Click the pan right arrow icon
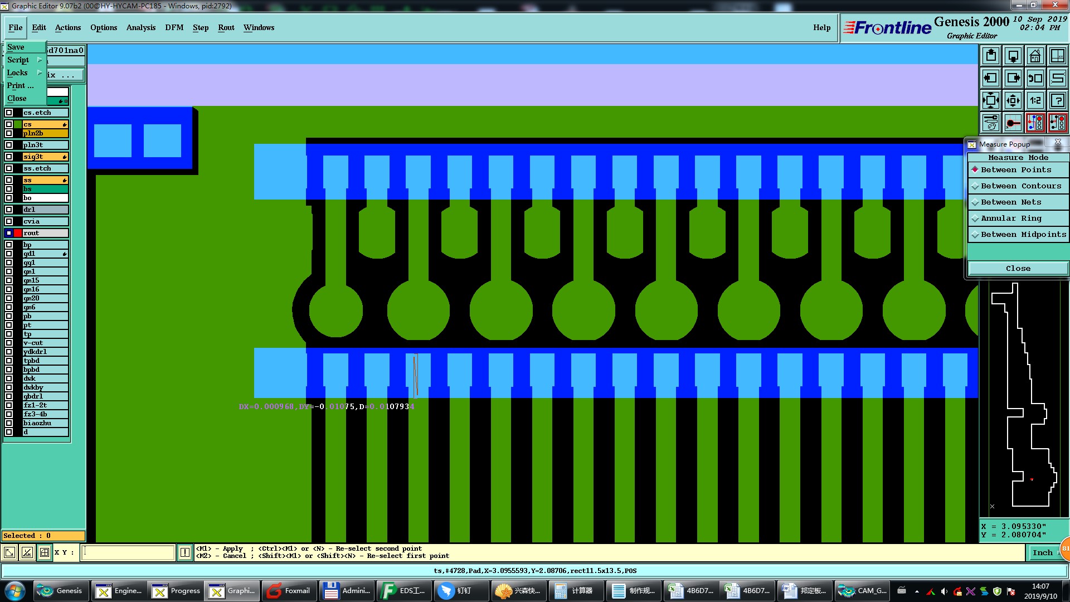1070x602 pixels. click(1013, 78)
